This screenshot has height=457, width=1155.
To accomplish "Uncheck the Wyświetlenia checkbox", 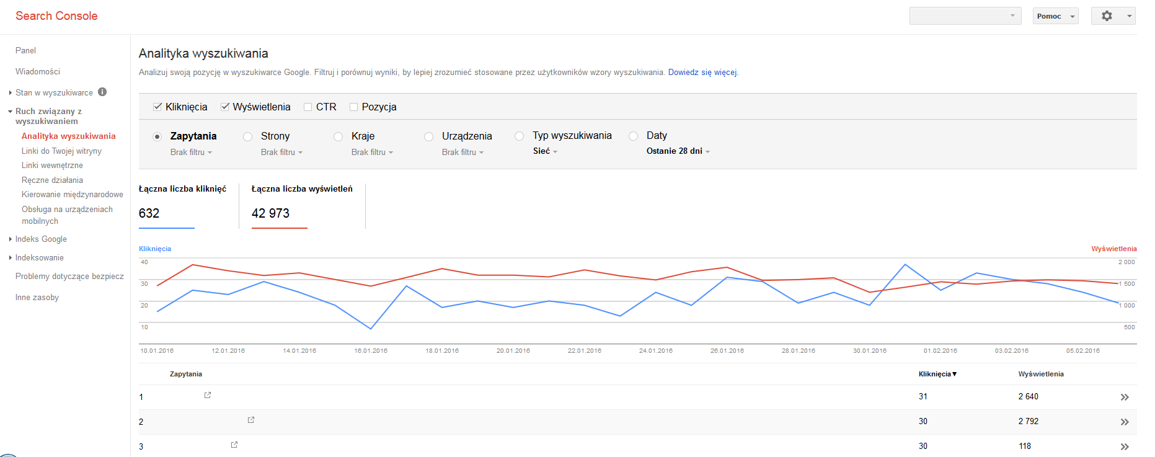I will (x=225, y=107).
